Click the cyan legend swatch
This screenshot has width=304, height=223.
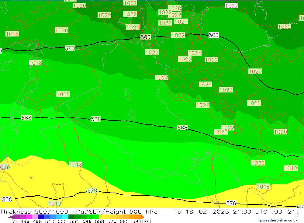(x=65, y=217)
